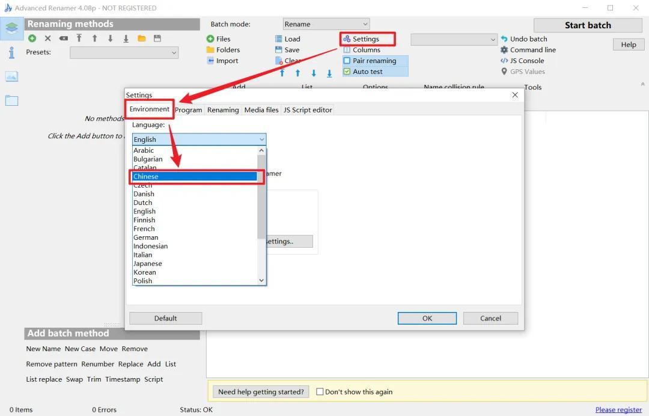Check Don't show this again

(320, 392)
